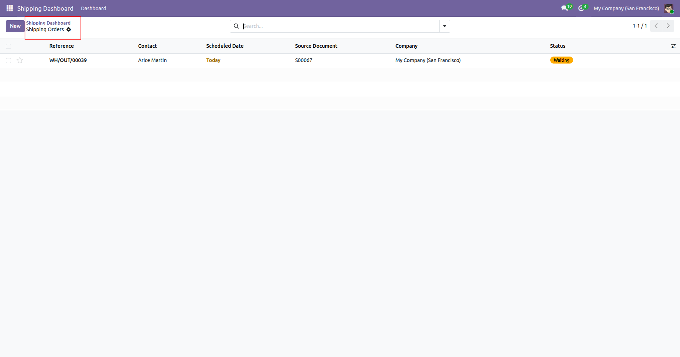
Task: Click source document S00067 cell
Action: tap(304, 60)
